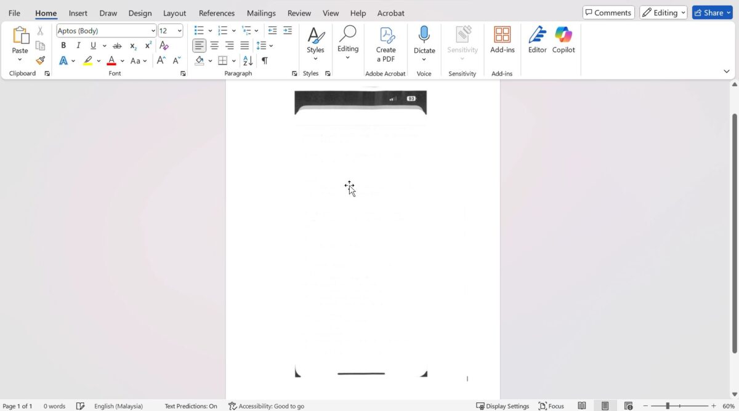
Task: Open the Add-ins gallery
Action: (x=502, y=40)
